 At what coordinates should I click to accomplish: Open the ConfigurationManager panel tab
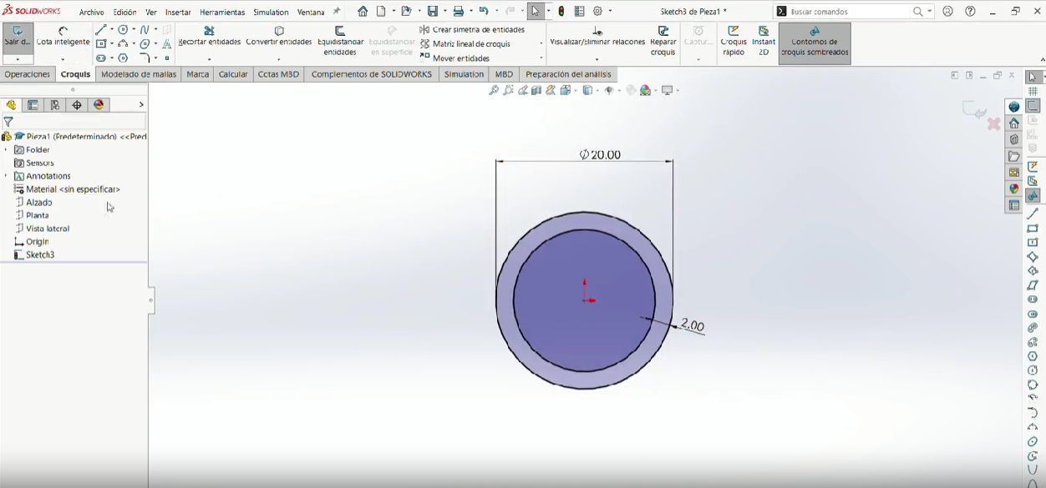[x=55, y=105]
